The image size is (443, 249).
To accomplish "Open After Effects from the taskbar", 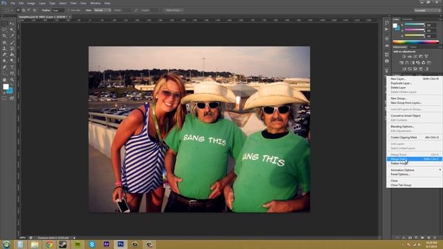I will [x=106, y=244].
